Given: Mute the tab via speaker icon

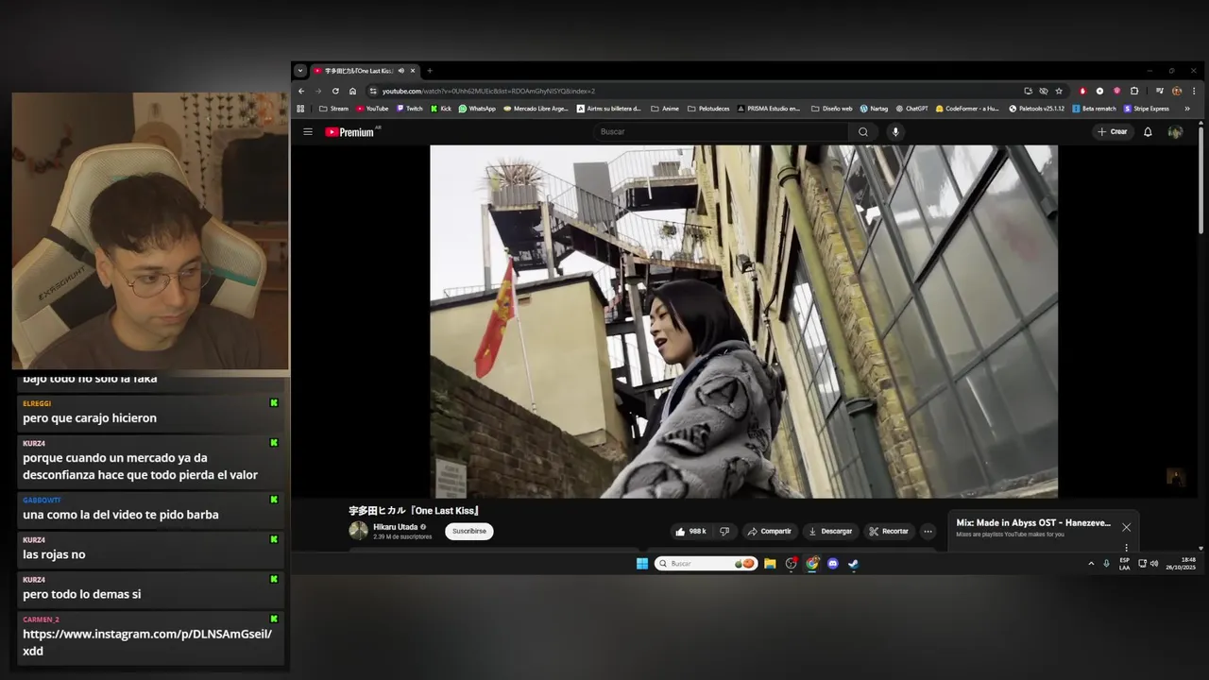Looking at the screenshot, I should (401, 71).
